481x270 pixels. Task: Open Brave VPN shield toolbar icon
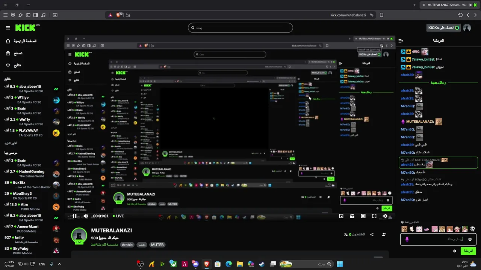pyautogui.click(x=13, y=15)
